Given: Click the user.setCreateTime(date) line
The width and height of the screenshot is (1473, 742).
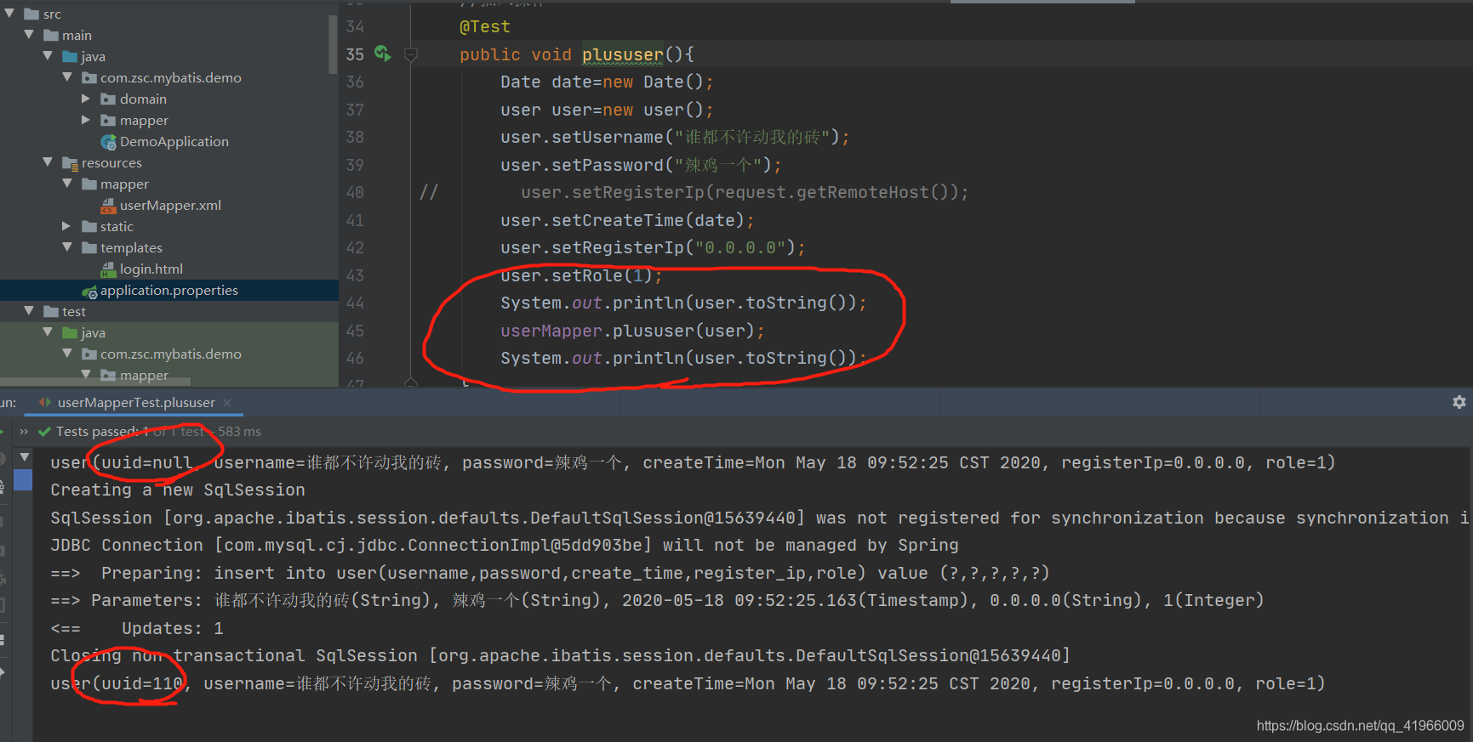Looking at the screenshot, I should coord(627,221).
